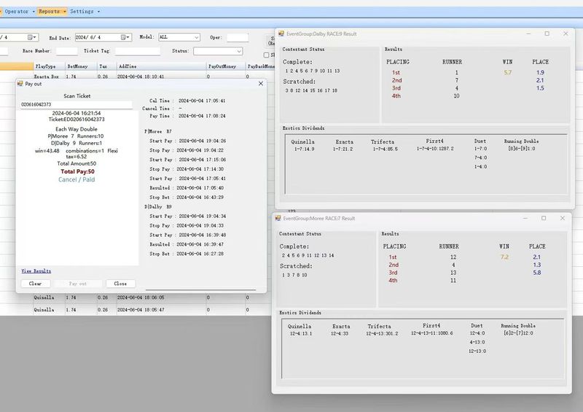The height and width of the screenshot is (412, 583).
Task: Open the Reports menu
Action: point(50,12)
